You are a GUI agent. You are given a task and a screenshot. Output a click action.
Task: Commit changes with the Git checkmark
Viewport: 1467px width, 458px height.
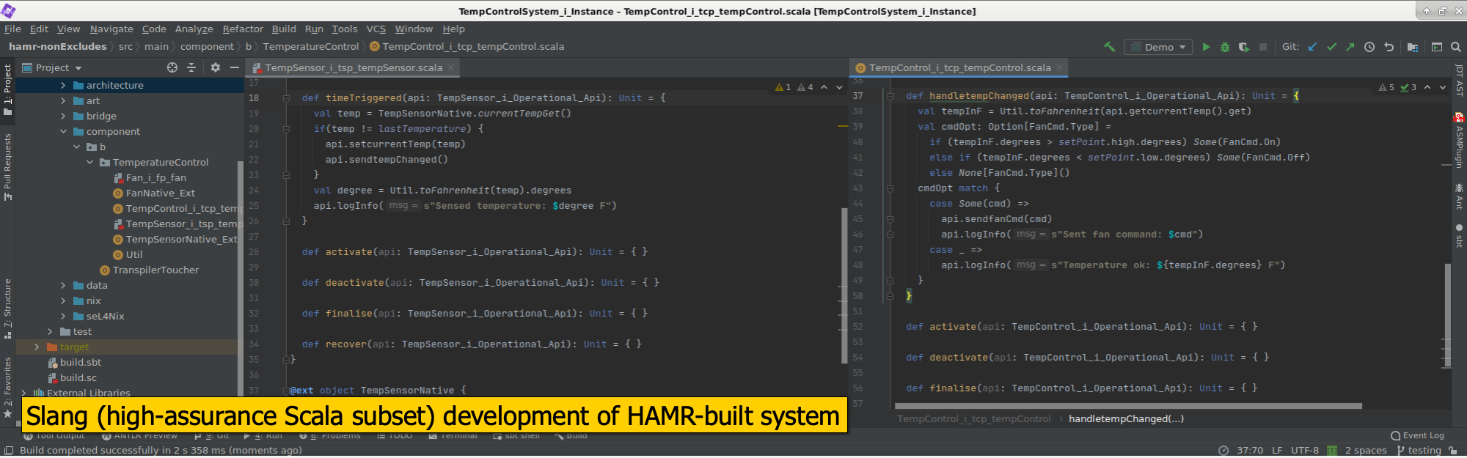(x=1331, y=47)
